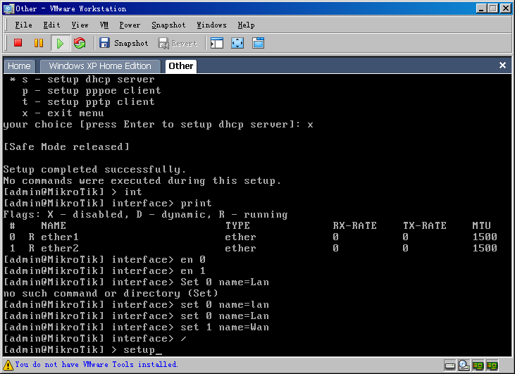Click the hard disk status icon

pos(449,365)
